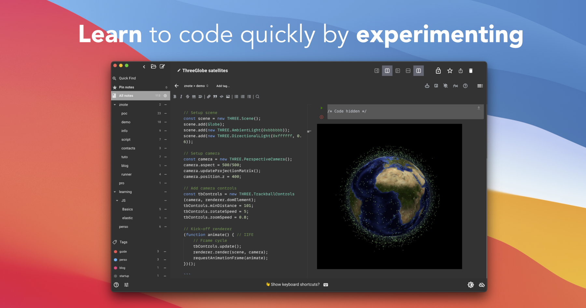Image resolution: width=586 pixels, height=308 pixels.
Task: Click Show keyboard shortcuts at the bottom
Action: tap(295, 285)
